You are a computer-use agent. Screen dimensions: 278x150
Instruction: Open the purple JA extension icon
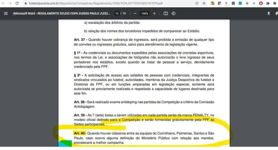[x=268, y=3]
